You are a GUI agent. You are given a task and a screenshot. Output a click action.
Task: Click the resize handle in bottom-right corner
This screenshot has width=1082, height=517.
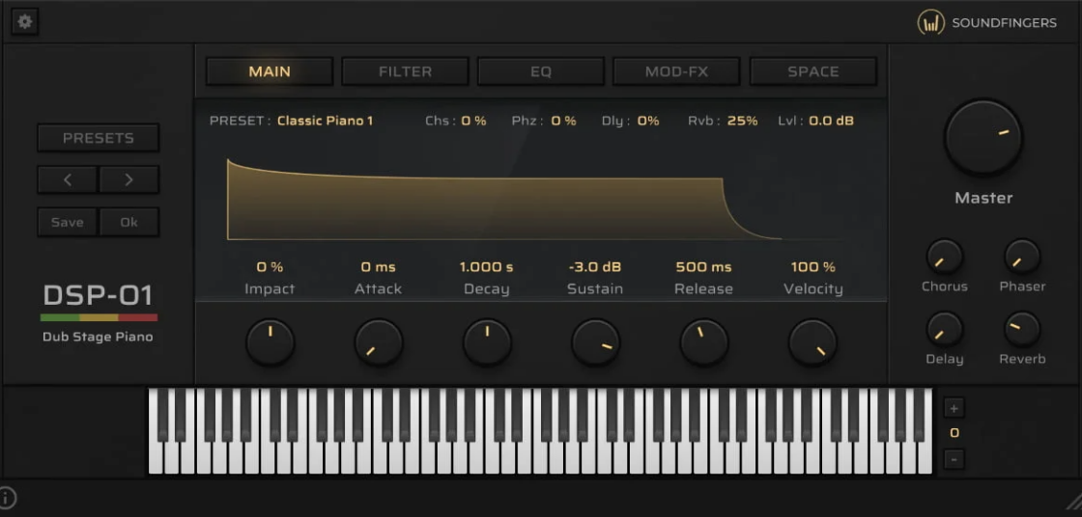pyautogui.click(x=1072, y=500)
